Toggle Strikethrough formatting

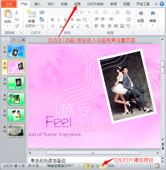[x=79, y=20]
